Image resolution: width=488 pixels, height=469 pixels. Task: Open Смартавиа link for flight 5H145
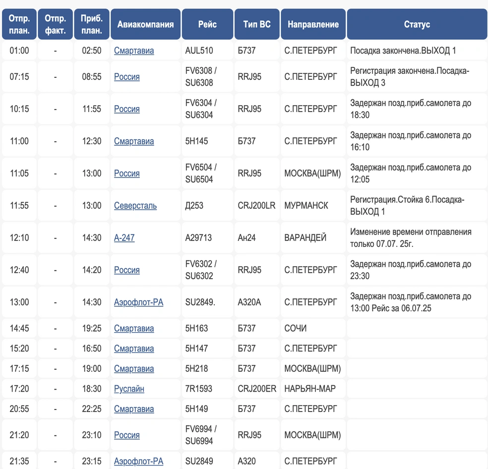(134, 141)
